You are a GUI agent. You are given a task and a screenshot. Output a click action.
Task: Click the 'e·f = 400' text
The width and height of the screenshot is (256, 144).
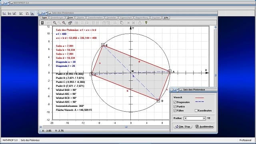(61, 34)
